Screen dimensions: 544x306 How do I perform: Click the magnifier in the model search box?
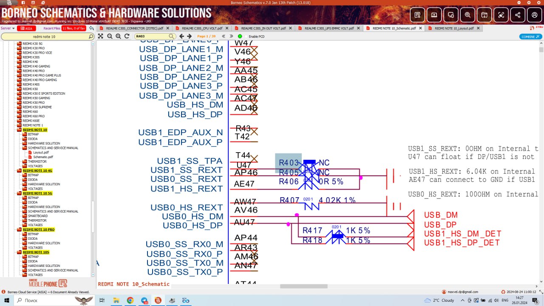tap(91, 37)
